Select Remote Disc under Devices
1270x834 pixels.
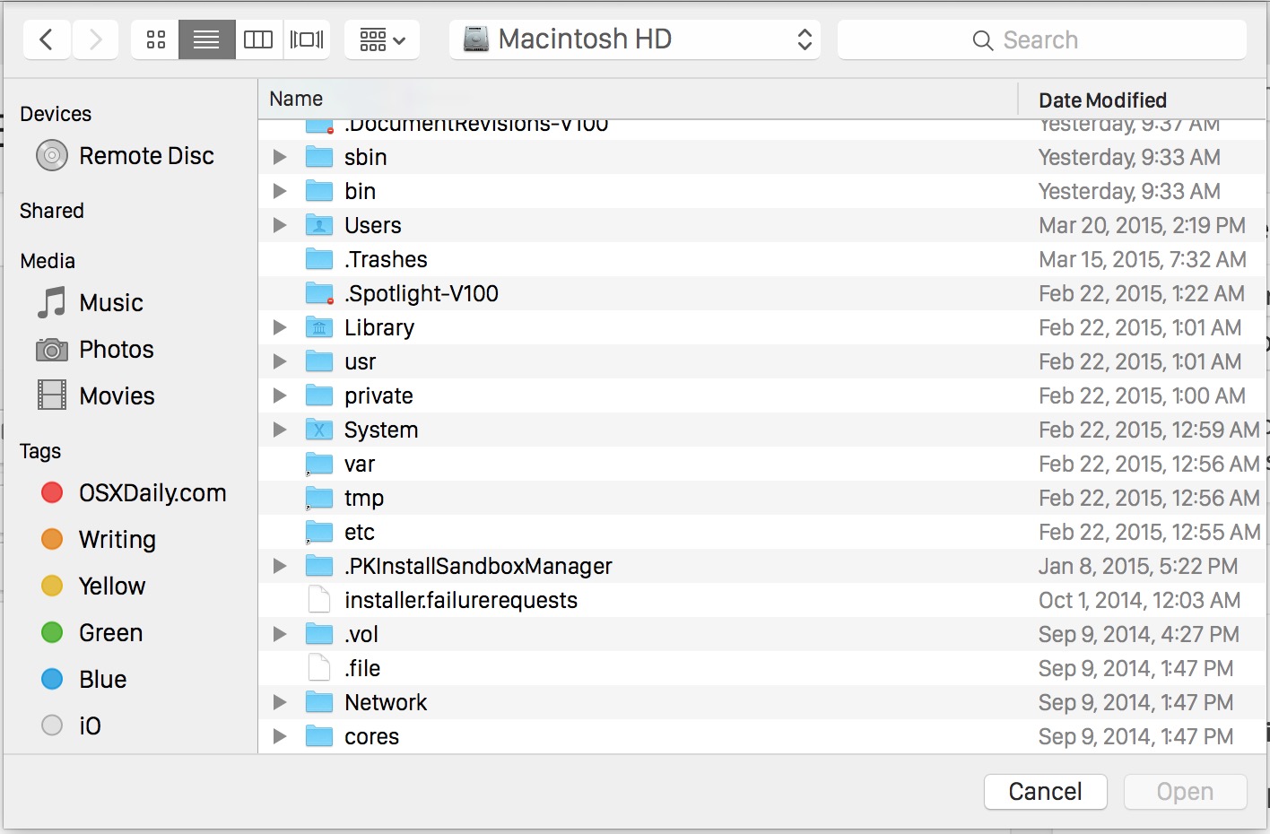[x=146, y=155]
